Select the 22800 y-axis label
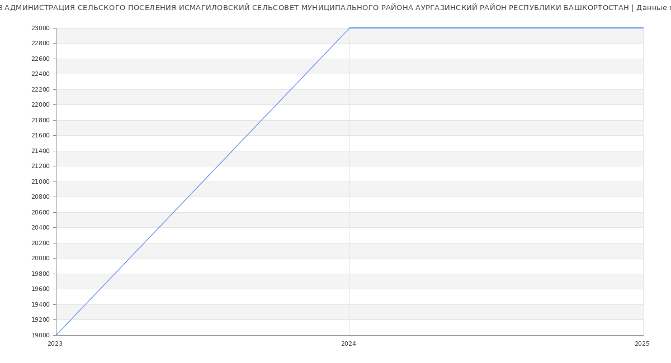Image resolution: width=671 pixels, height=363 pixels. point(41,44)
